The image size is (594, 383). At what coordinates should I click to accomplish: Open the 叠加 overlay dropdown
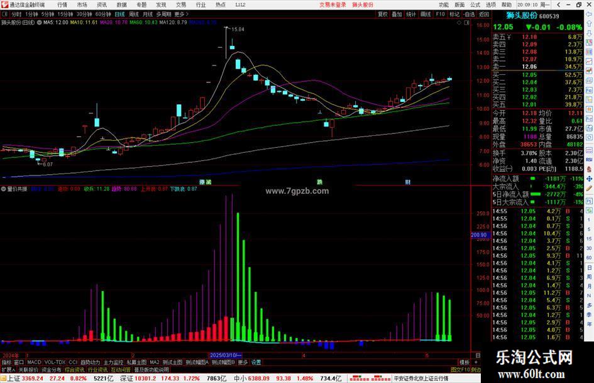[x=397, y=14]
